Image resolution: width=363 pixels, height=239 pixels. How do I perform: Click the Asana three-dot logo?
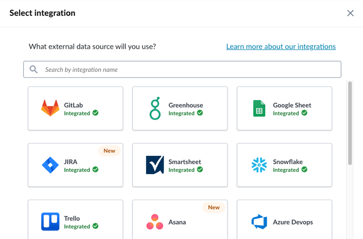tap(155, 222)
